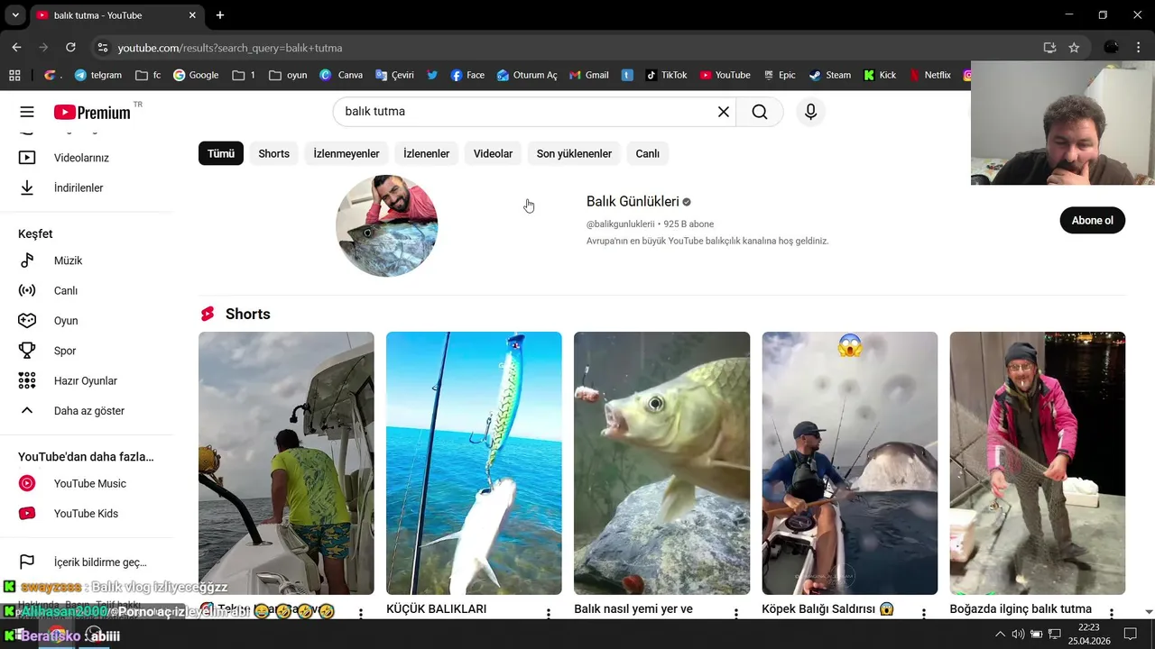1155x649 pixels.
Task: Click the taskbar volume icon
Action: click(x=1018, y=634)
